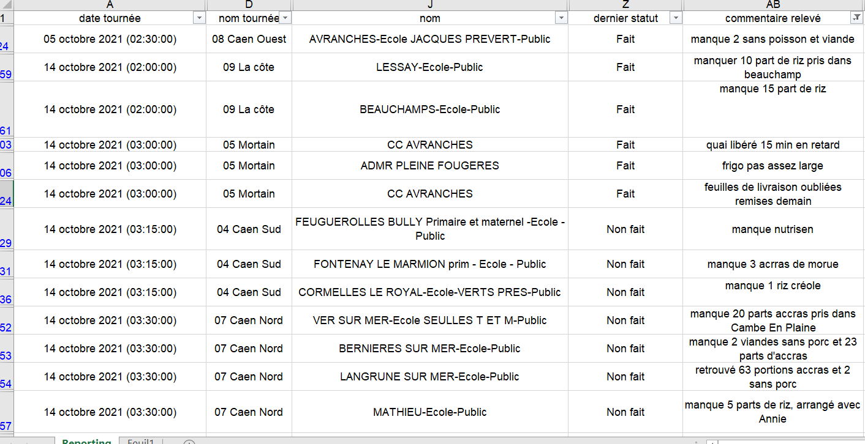
Task: Open the date tournée filter dropdown
Action: (x=198, y=18)
